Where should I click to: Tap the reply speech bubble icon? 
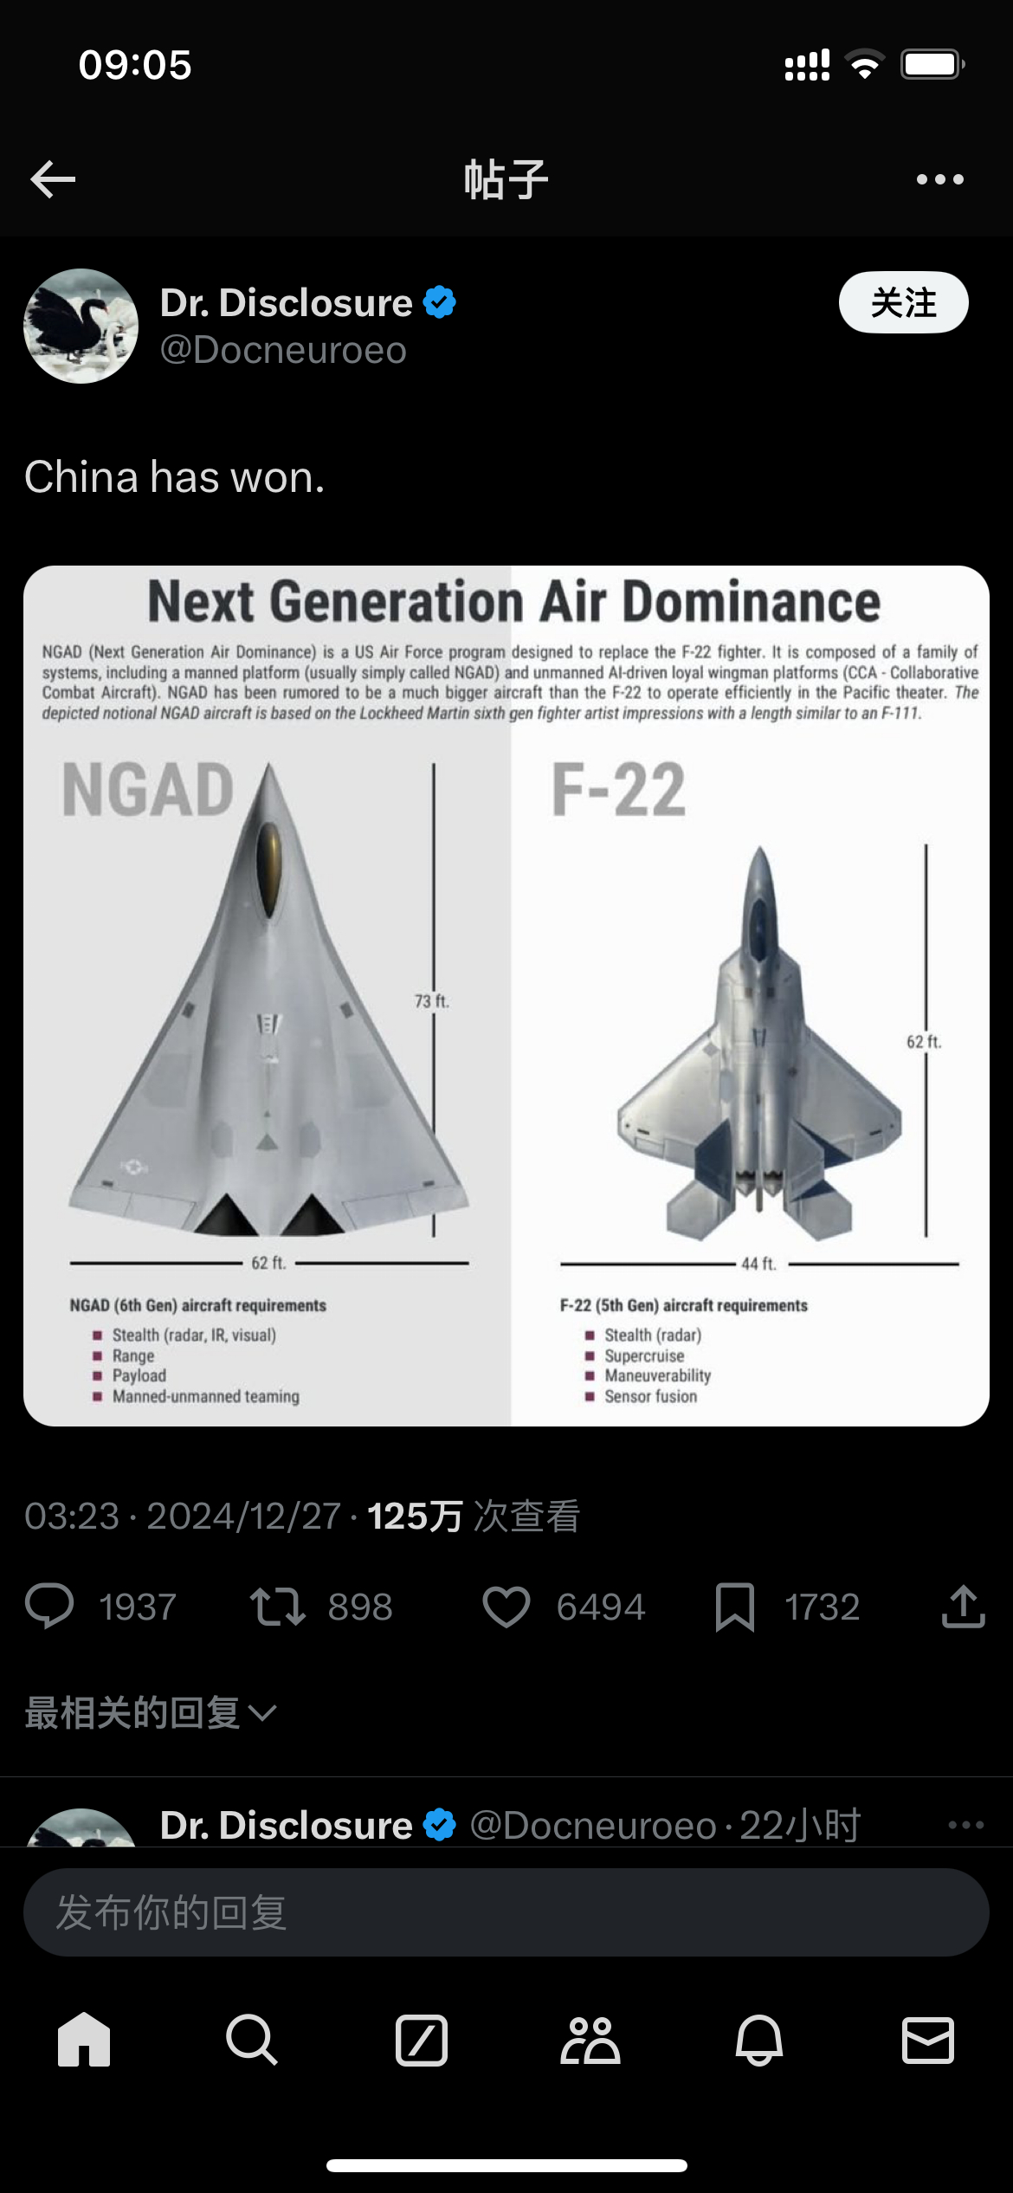point(49,1607)
